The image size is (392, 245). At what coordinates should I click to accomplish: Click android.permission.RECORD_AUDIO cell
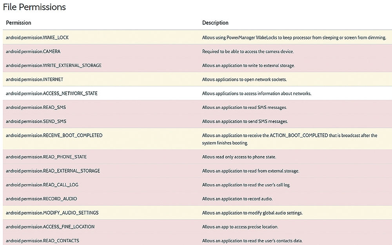42,199
